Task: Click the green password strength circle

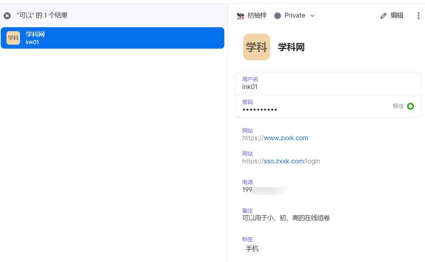Action: pyautogui.click(x=411, y=106)
